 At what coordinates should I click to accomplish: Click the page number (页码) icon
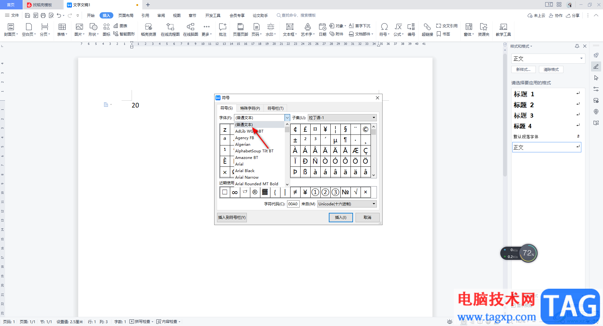pos(257,30)
